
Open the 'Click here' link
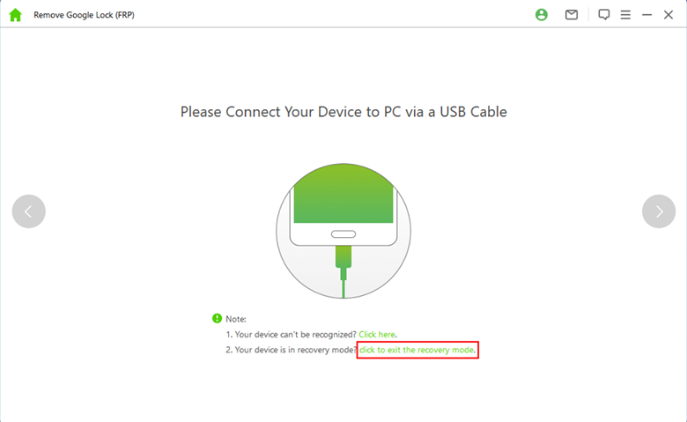377,335
